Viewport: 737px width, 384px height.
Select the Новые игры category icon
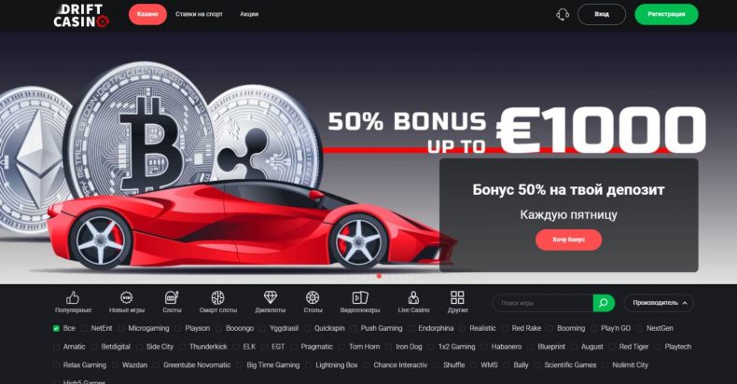coord(127,297)
